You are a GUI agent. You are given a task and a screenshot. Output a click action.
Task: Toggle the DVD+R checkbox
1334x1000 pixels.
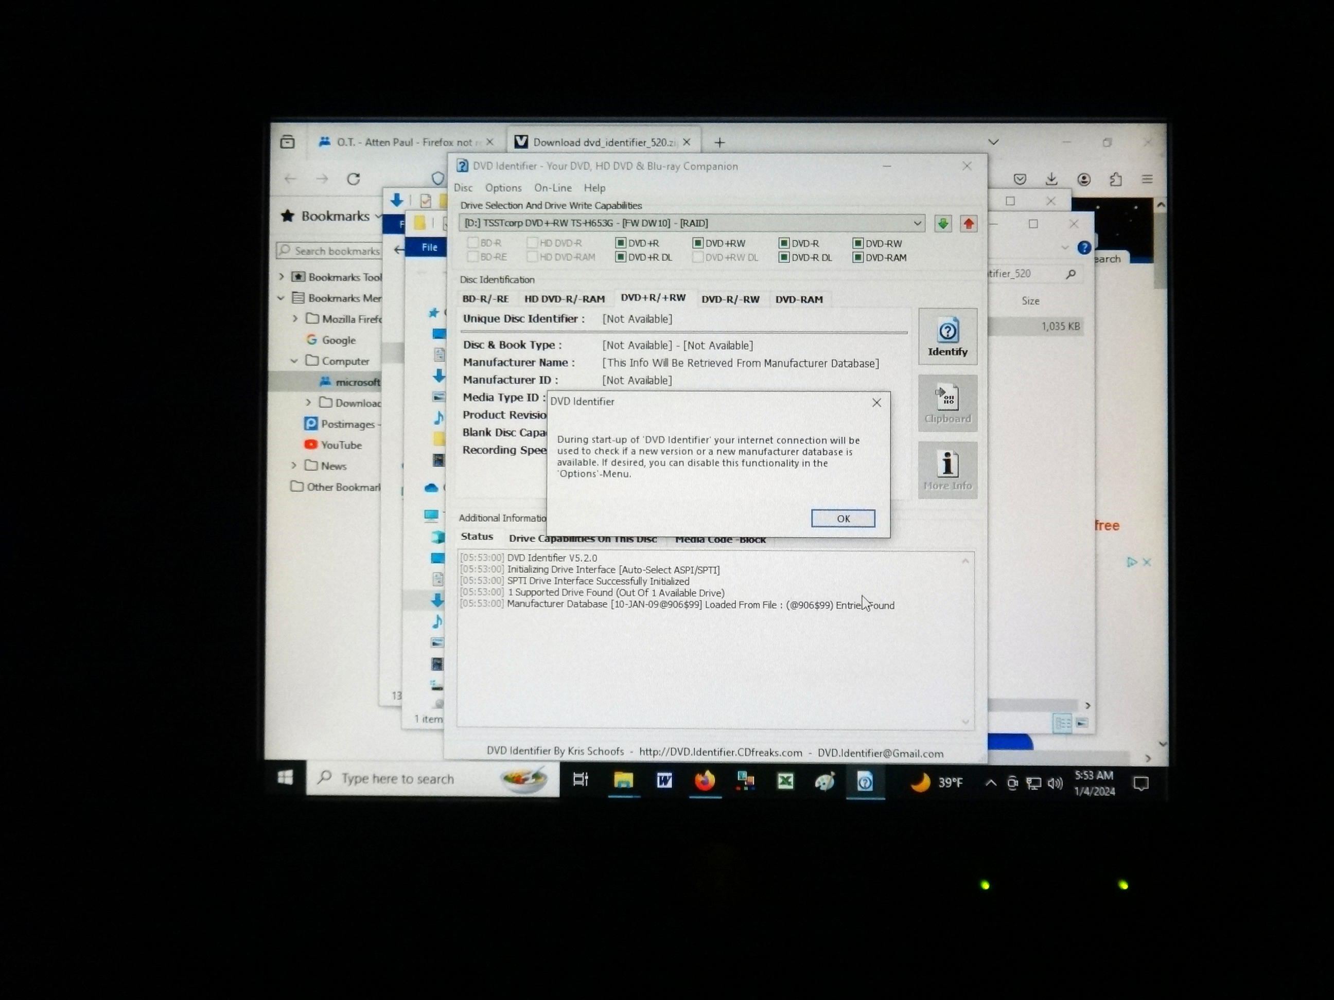tap(620, 243)
